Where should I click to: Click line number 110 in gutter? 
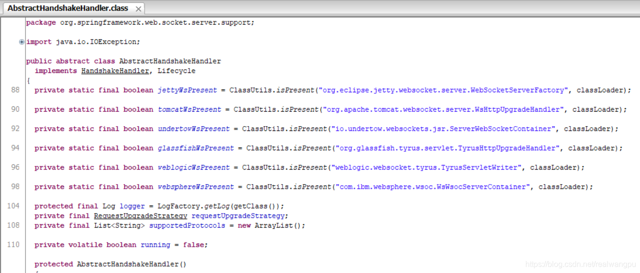(14, 244)
